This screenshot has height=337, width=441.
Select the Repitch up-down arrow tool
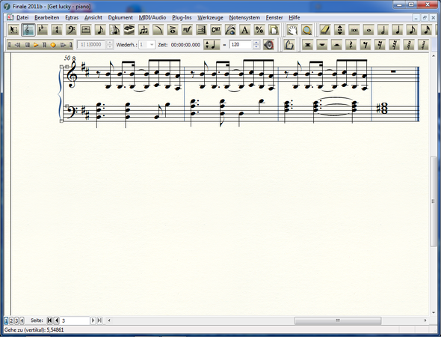pos(340,30)
